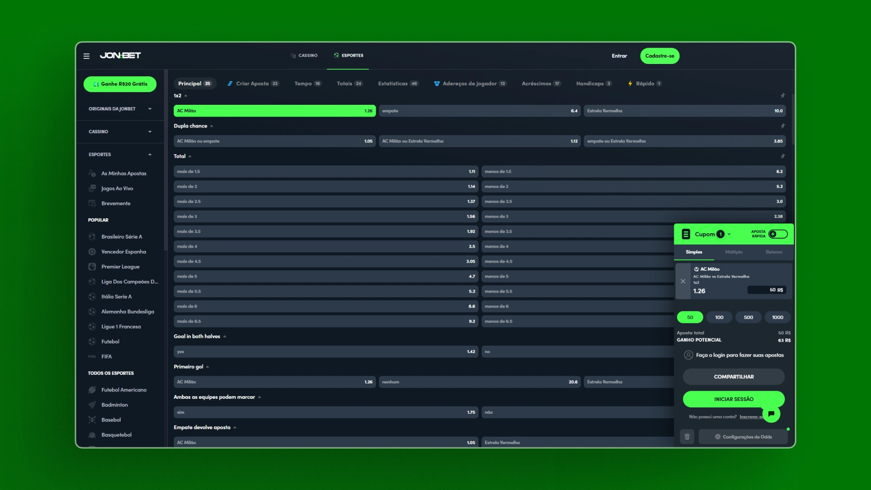This screenshot has height=490, width=871.
Task: Toggle the Aposta Rápida switch
Action: (x=778, y=234)
